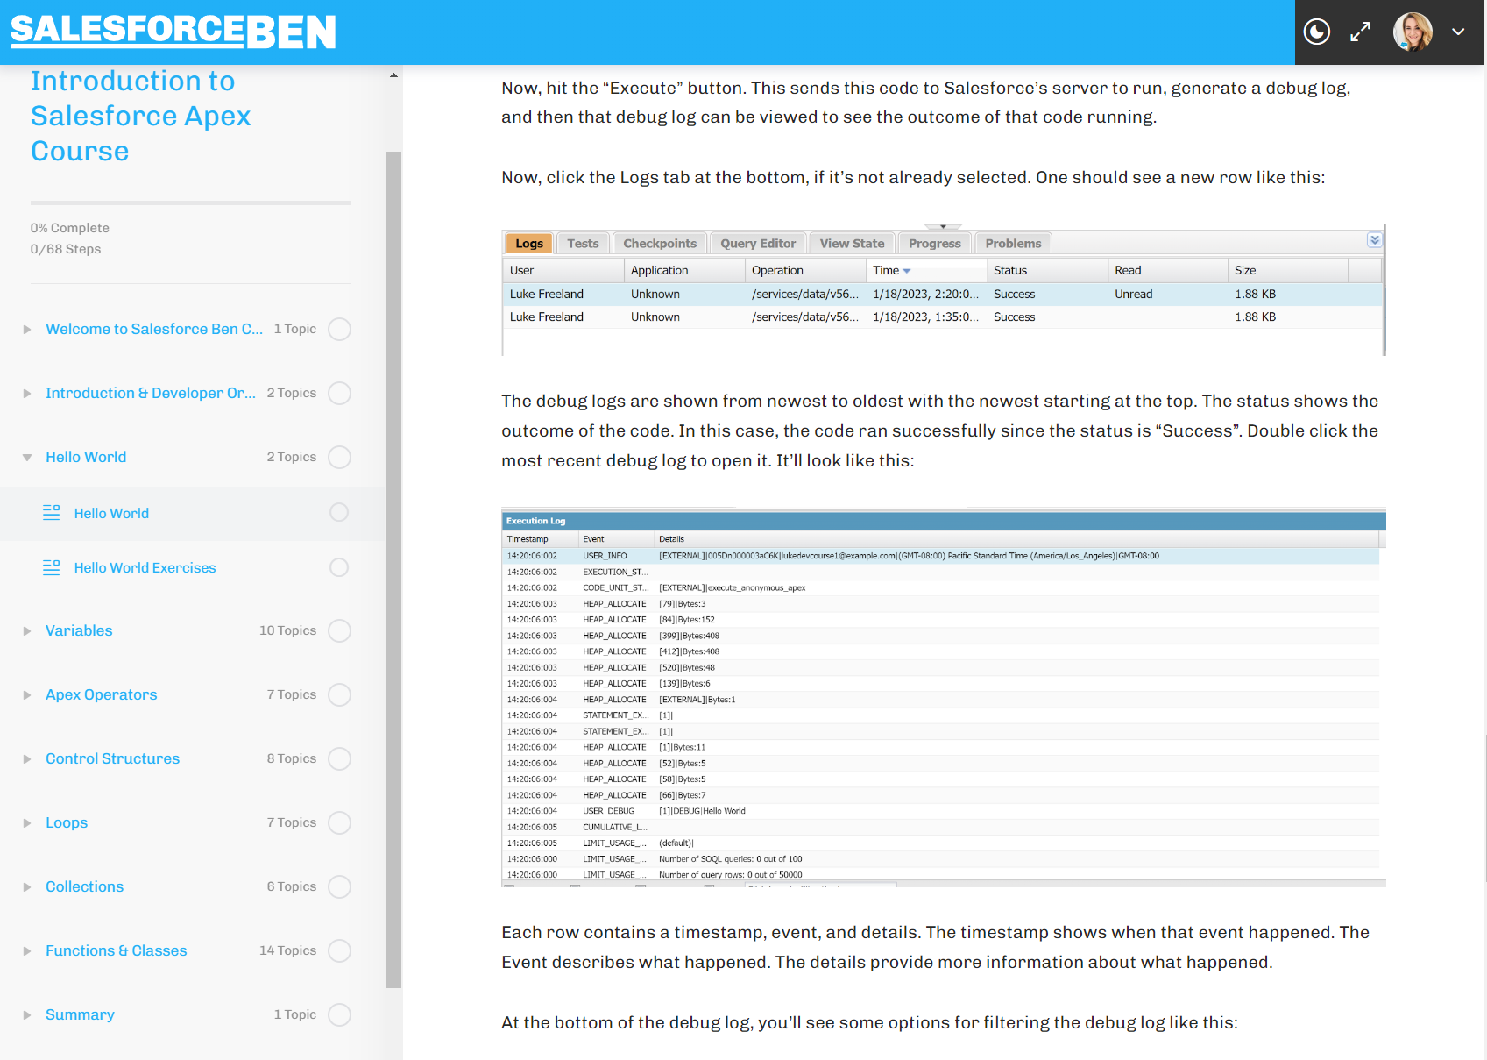Open the Collections lesson link
Screen dimensions: 1487x1060
84,886
